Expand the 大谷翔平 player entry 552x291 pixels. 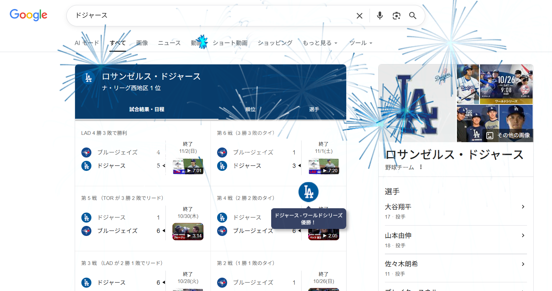point(456,211)
